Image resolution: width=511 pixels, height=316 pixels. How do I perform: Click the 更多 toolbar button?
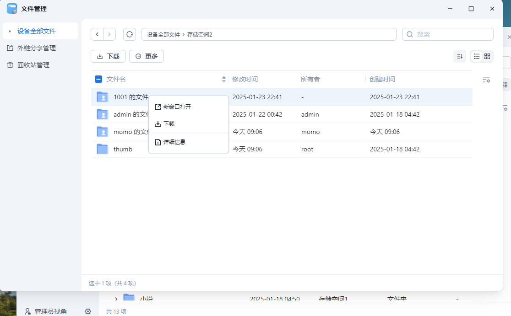[147, 56]
